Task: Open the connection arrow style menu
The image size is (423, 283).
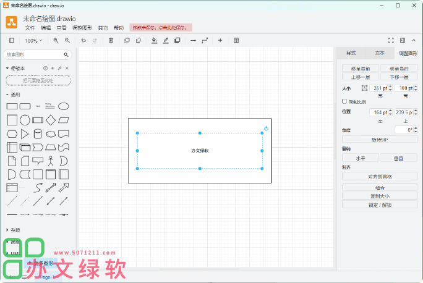Action: 193,40
